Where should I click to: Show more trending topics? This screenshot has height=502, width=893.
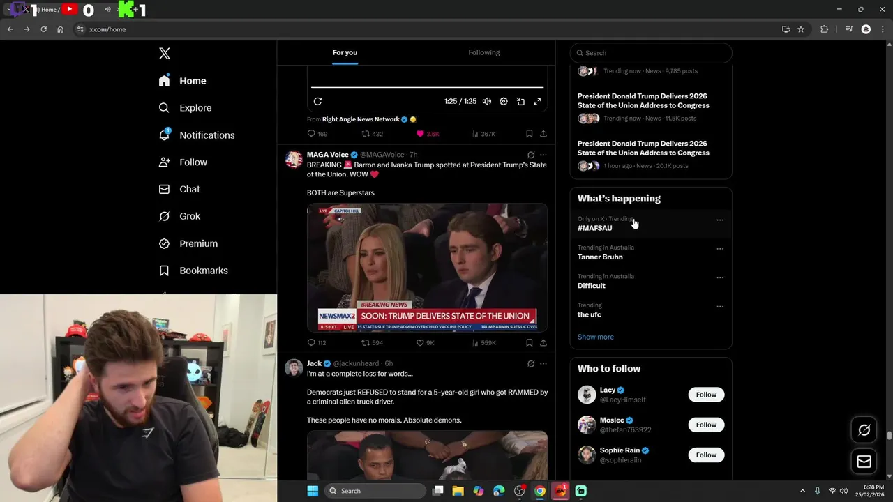coord(596,337)
